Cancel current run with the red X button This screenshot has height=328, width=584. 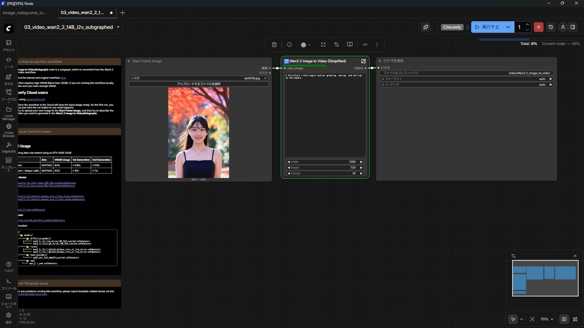click(x=538, y=27)
